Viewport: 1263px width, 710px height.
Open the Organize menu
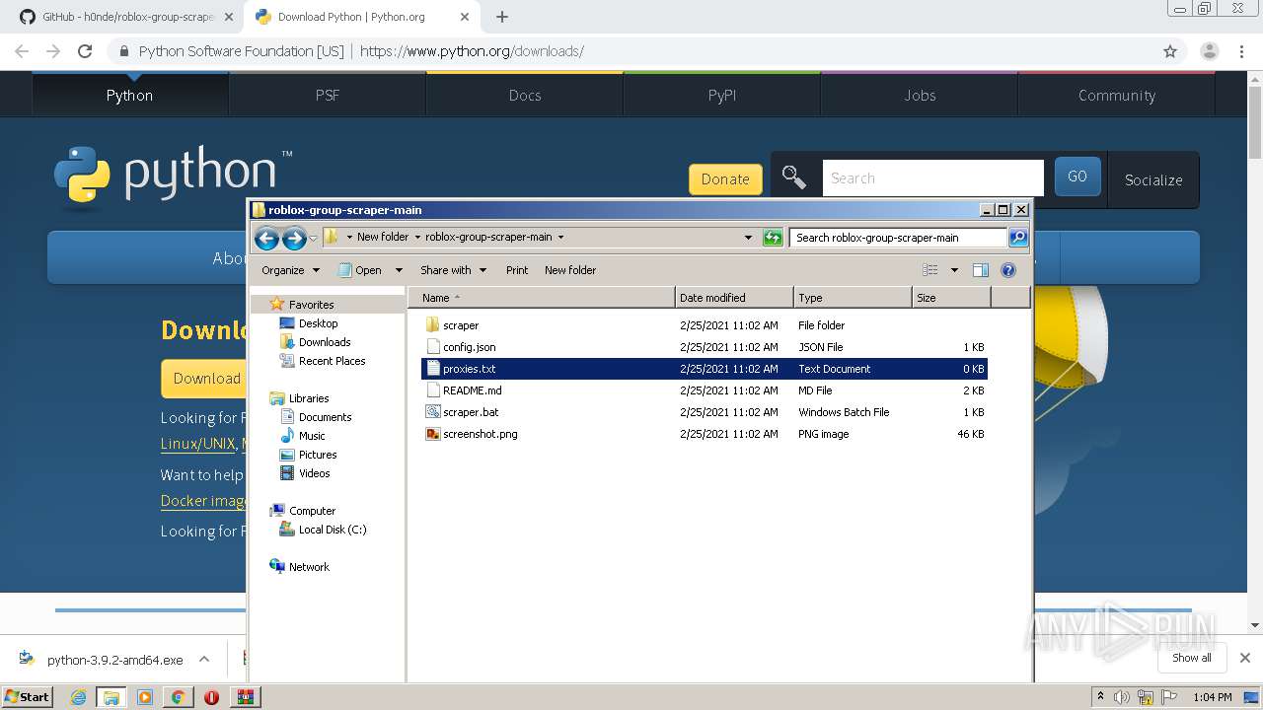click(x=290, y=270)
